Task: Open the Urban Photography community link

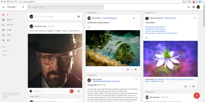Action: [110, 18]
